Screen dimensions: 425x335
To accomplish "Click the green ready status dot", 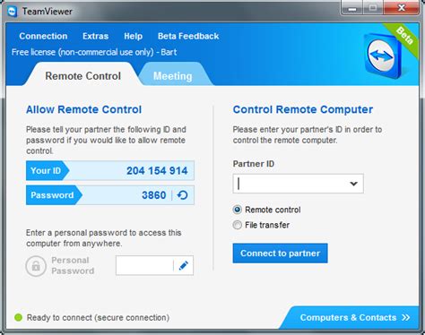I will point(18,317).
